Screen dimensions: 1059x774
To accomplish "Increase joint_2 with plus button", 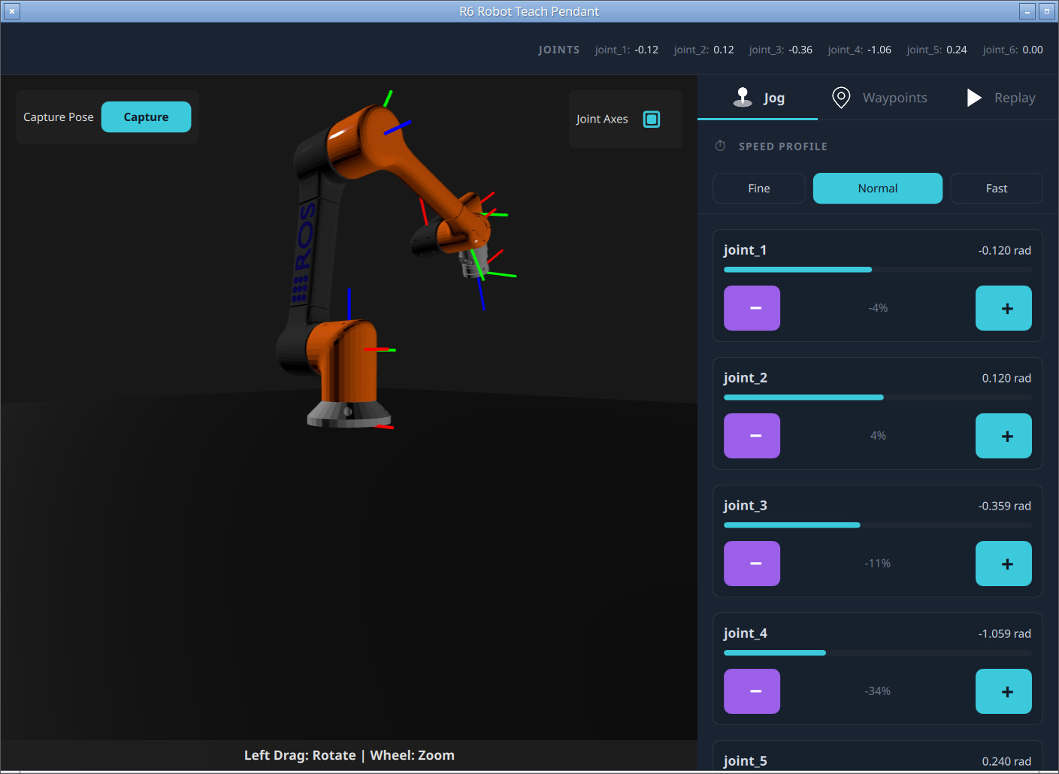I will pyautogui.click(x=1003, y=436).
